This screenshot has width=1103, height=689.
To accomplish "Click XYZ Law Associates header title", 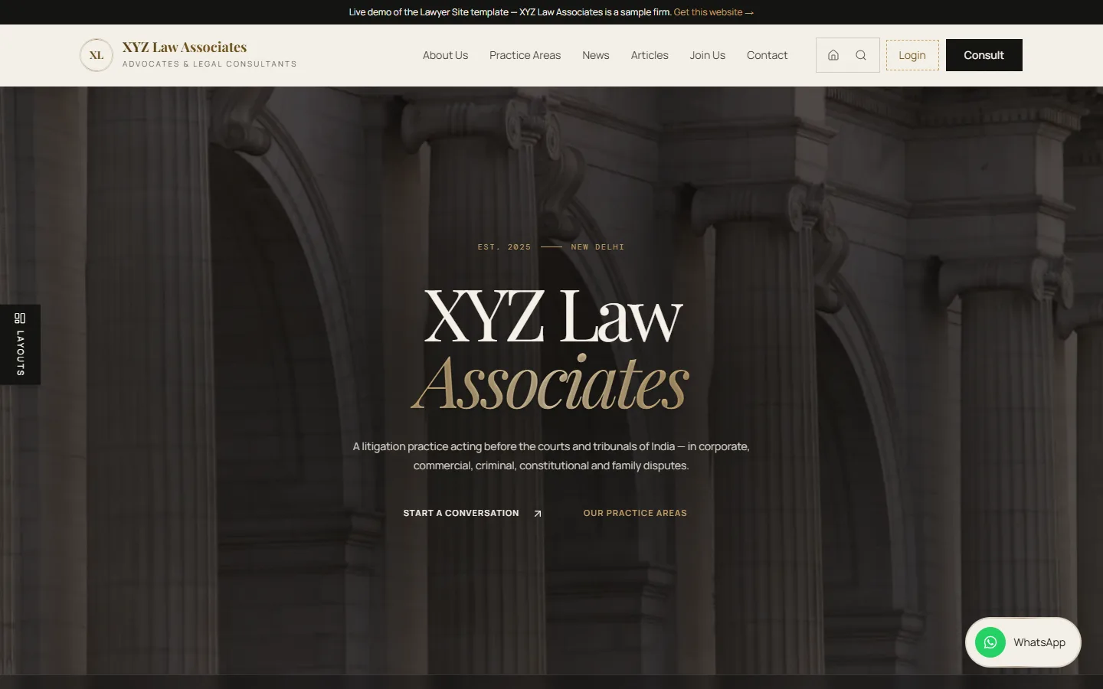I will coord(185,47).
